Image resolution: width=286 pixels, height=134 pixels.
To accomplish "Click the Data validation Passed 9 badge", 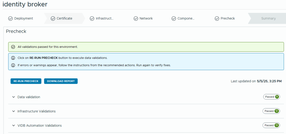I will point(271,97).
